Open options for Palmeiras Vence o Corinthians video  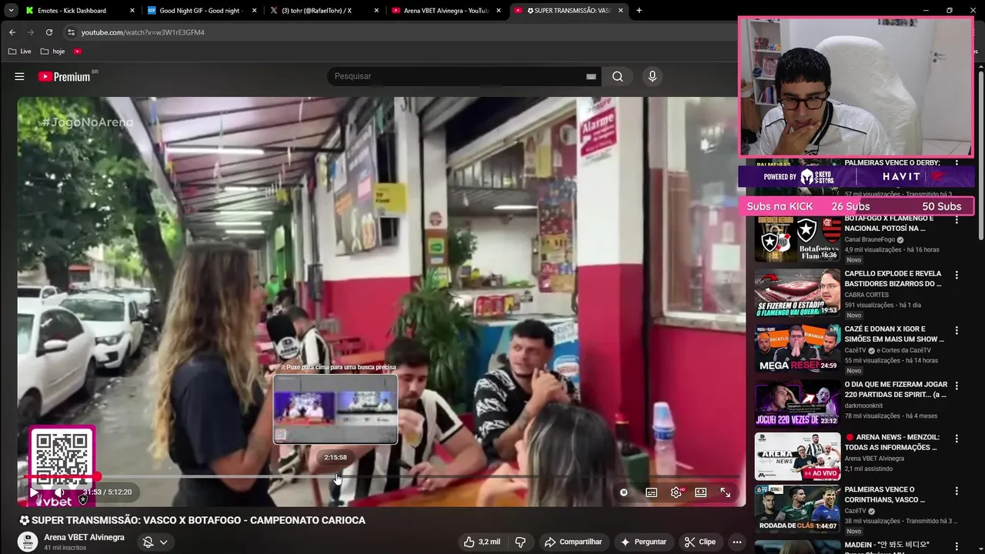point(957,491)
